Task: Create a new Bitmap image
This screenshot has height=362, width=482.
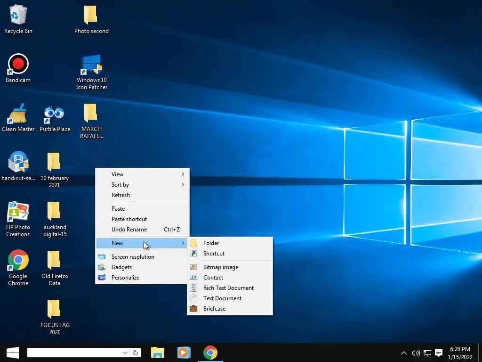Action: click(230, 267)
